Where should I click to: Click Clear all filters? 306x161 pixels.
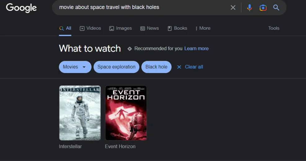coord(190,67)
